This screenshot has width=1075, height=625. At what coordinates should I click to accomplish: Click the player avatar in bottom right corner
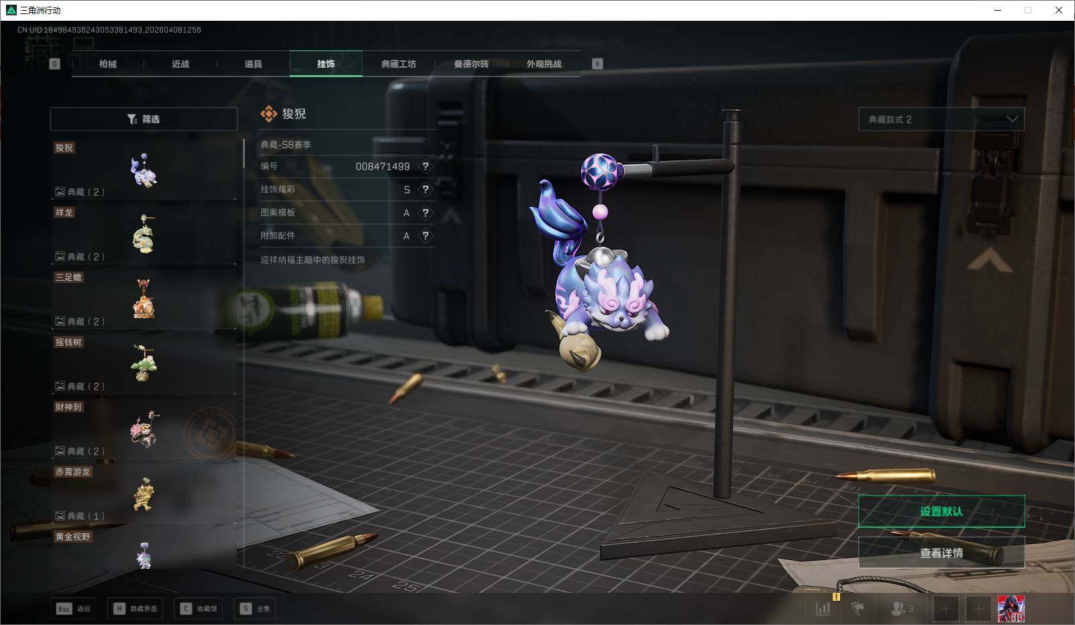[1013, 608]
